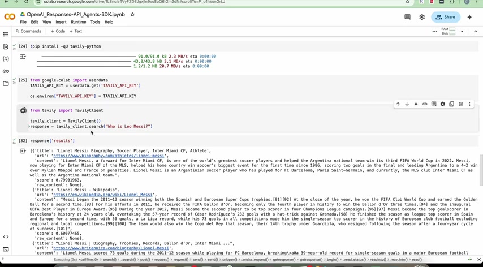Image resolution: width=483 pixels, height=267 pixels.
Task: Toggle output of response results cell
Action: (23, 151)
